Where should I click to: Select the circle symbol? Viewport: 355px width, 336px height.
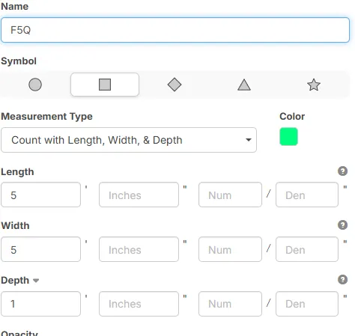click(35, 85)
